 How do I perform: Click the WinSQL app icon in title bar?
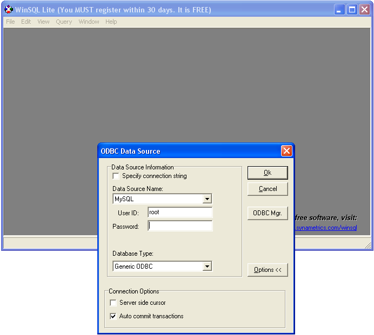(9, 10)
